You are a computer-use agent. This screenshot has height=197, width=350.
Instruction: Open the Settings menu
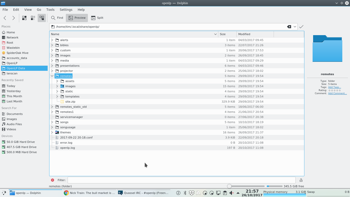66,9
